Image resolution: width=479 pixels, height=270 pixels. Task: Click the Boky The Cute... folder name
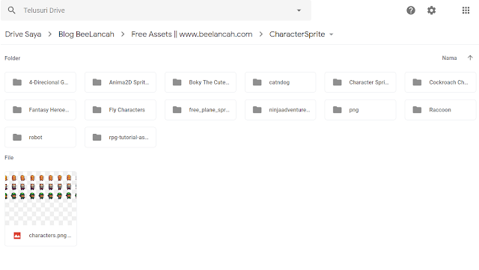(209, 82)
